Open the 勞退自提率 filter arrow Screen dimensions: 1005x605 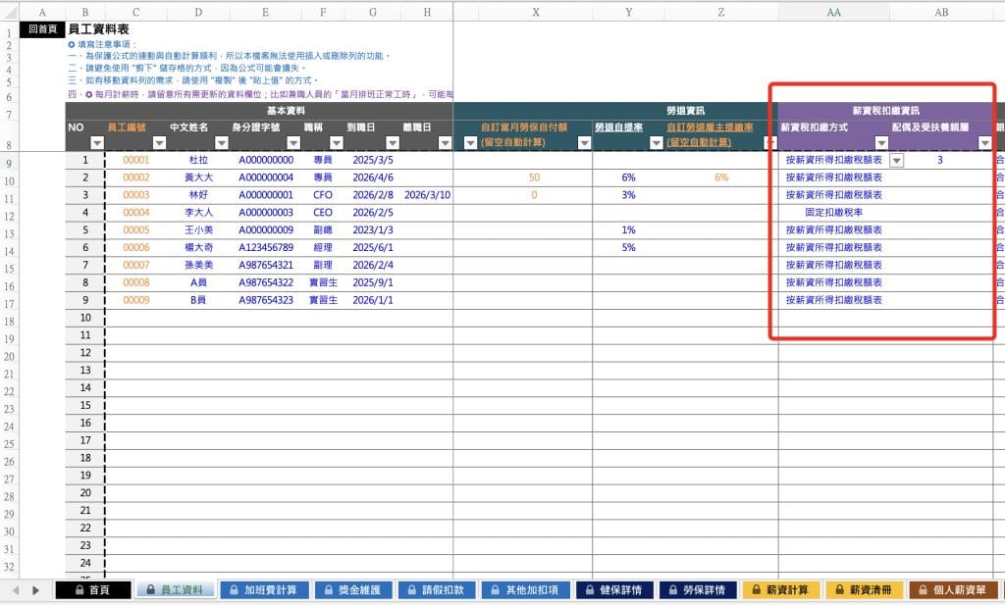[656, 143]
